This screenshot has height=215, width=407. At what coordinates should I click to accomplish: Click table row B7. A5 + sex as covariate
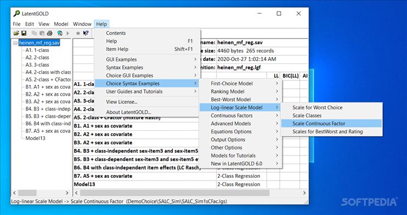click(x=103, y=176)
